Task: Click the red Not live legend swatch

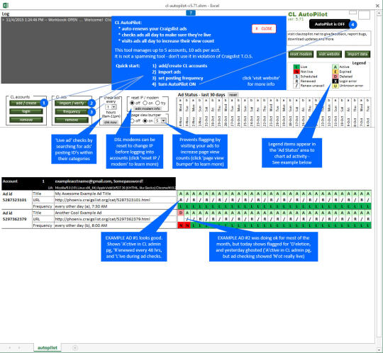Action: pyautogui.click(x=296, y=72)
